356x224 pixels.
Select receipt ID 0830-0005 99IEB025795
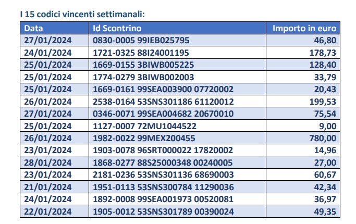(x=141, y=41)
